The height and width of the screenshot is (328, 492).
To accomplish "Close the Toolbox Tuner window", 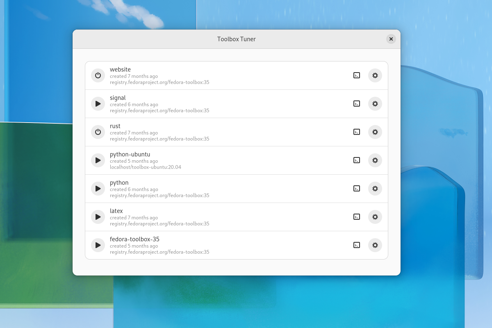I will point(391,39).
